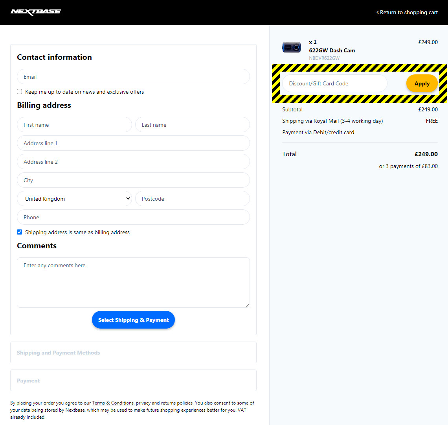Apply the discount code
Viewport: 448px width, 425px height.
coord(422,83)
